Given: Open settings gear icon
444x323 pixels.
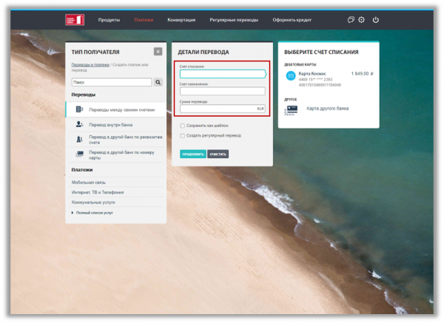Looking at the screenshot, I should (x=362, y=20).
